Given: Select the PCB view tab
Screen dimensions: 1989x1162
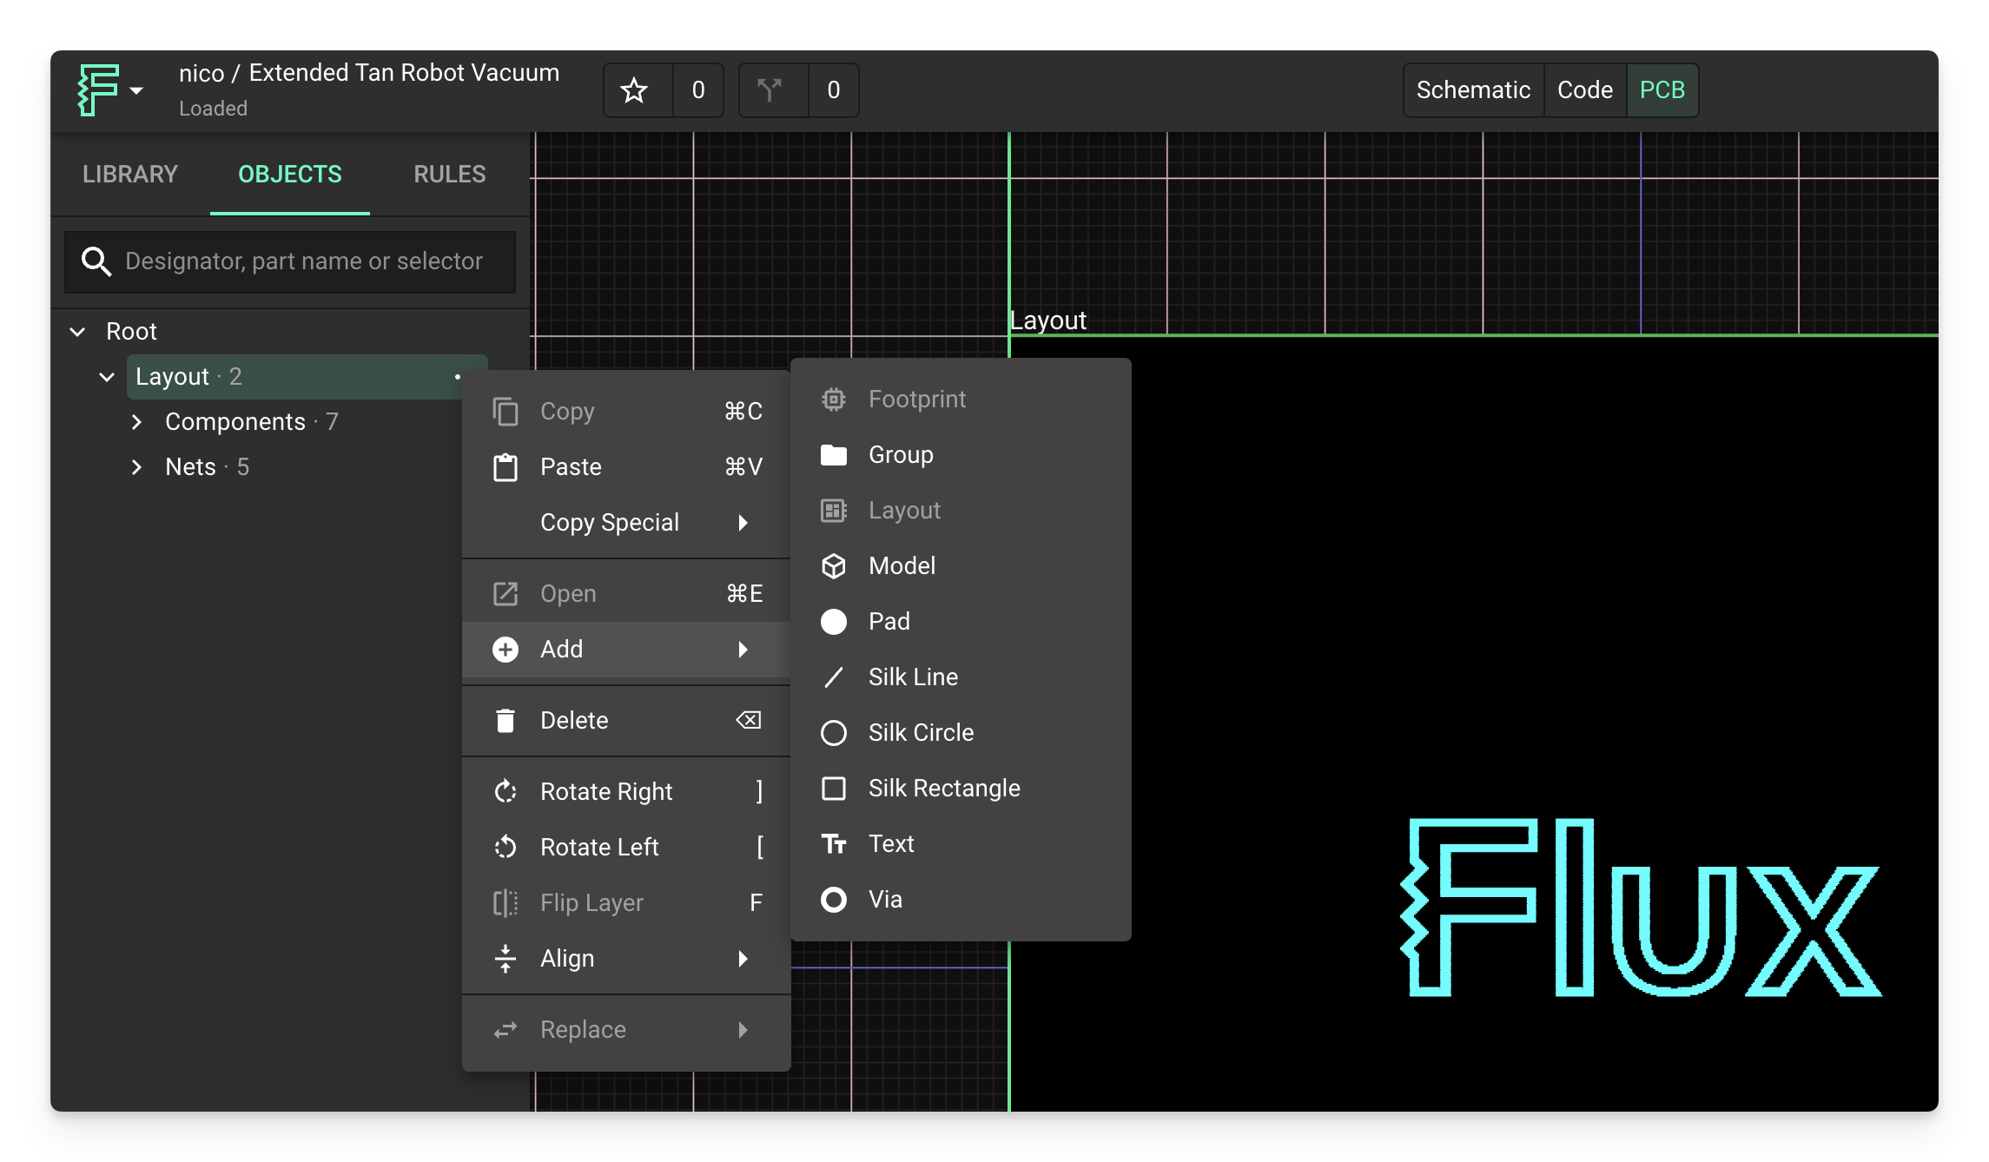Looking at the screenshot, I should pos(1662,90).
